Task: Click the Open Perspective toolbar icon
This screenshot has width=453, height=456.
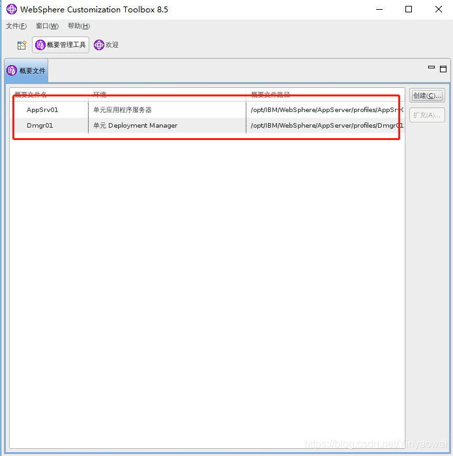Action: click(x=22, y=45)
